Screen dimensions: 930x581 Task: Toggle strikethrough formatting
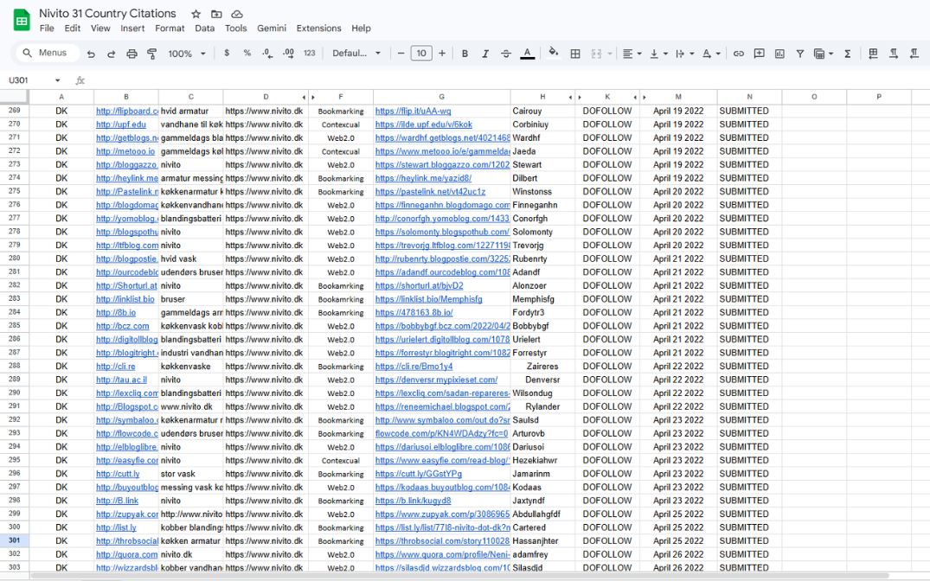pos(506,54)
